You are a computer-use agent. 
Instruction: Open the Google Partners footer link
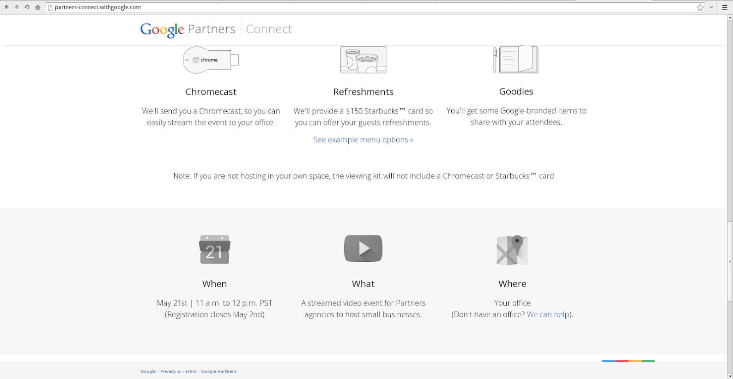219,371
